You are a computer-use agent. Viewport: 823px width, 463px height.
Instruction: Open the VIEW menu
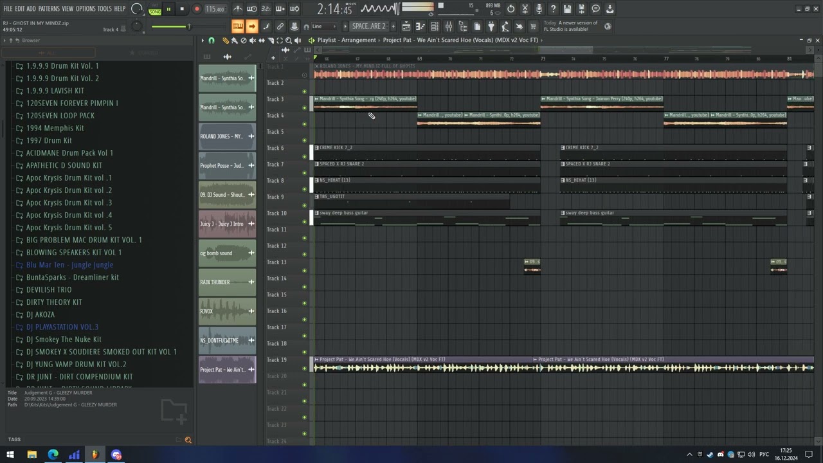click(x=68, y=9)
